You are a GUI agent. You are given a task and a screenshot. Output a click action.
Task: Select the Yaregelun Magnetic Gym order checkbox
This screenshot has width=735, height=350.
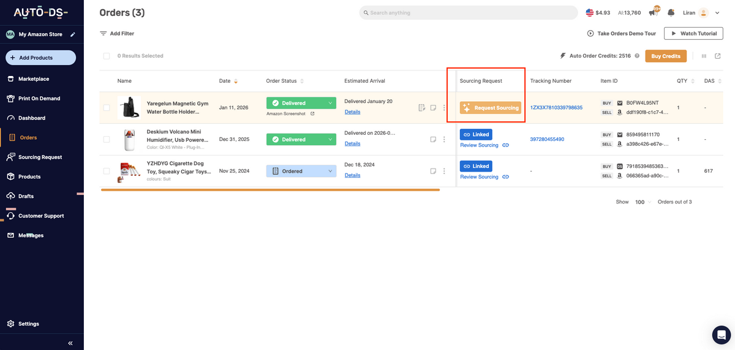click(x=107, y=108)
